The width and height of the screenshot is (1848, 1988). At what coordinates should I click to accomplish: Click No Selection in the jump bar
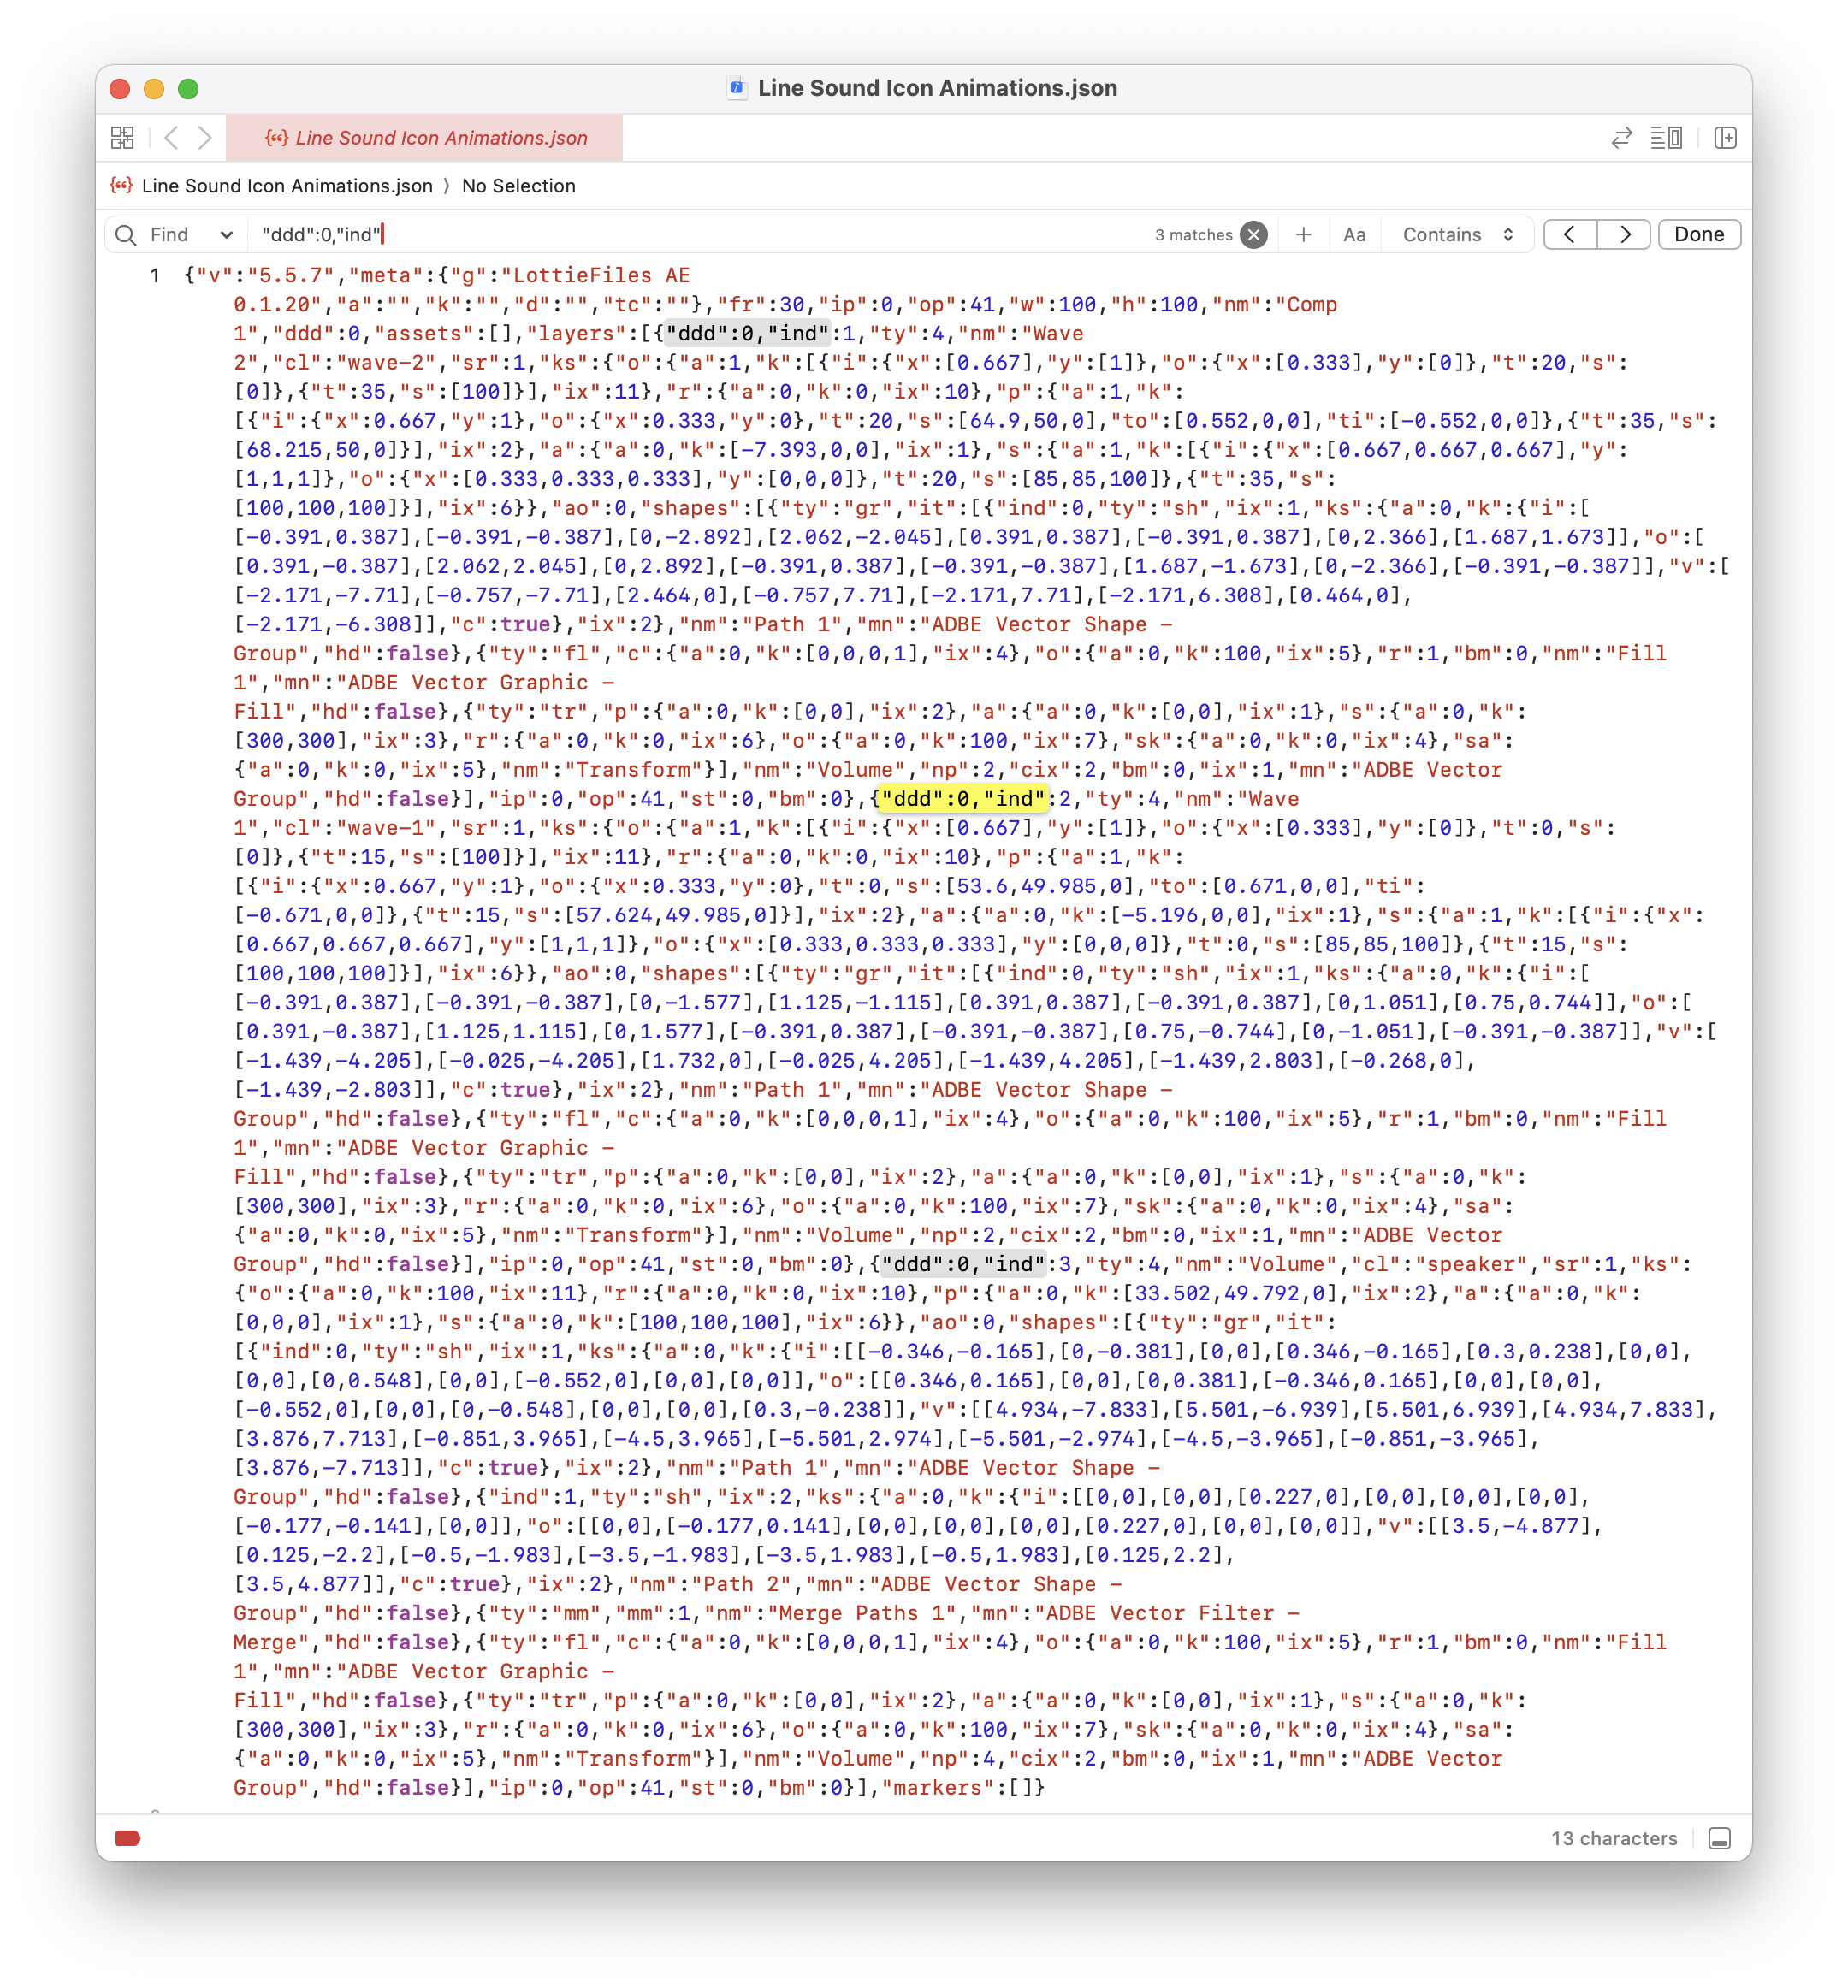518,186
